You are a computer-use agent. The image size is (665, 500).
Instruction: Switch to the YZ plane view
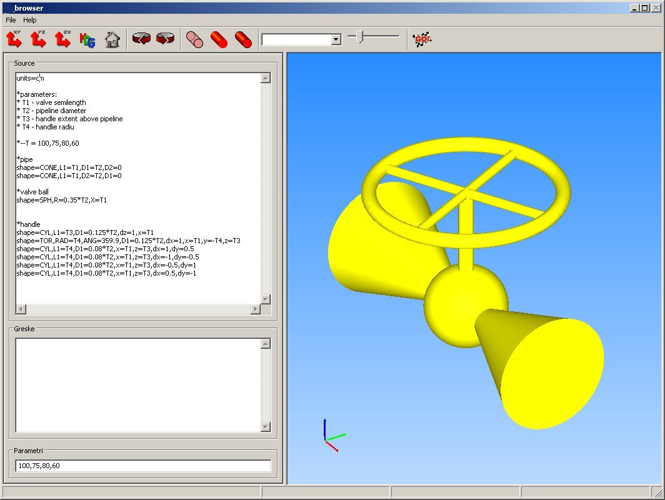click(39, 39)
